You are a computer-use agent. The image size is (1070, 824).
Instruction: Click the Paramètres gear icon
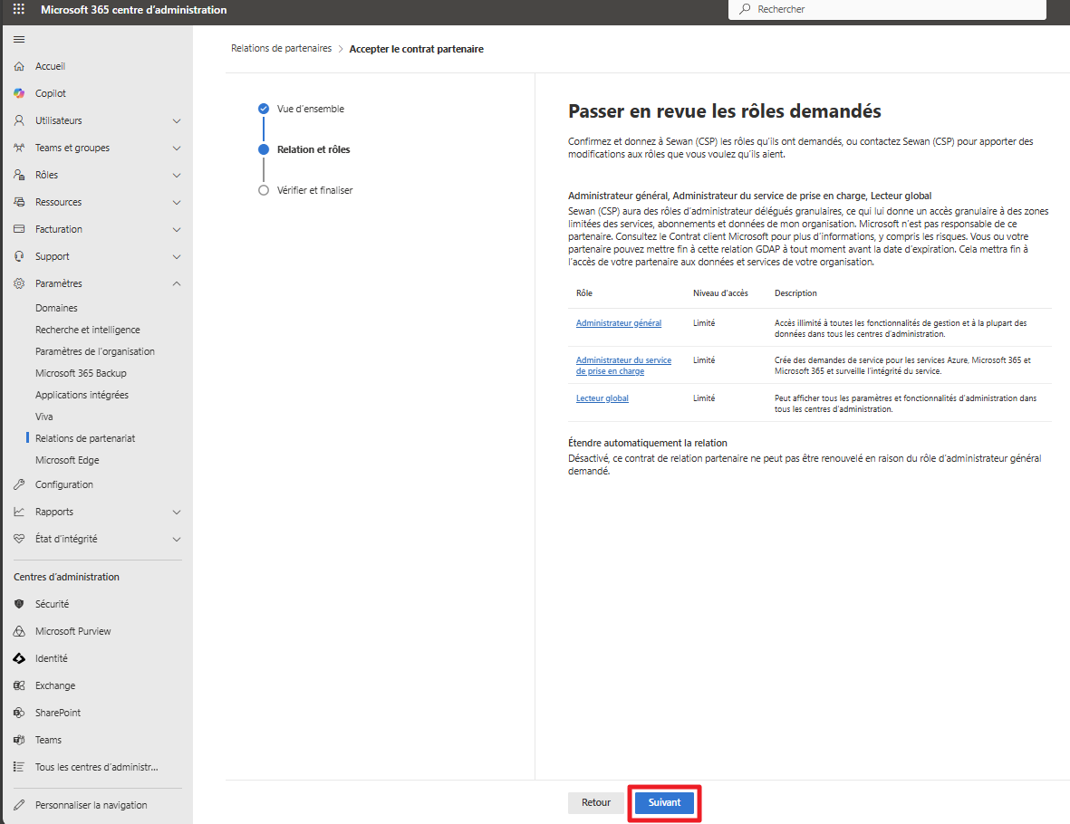tap(19, 283)
